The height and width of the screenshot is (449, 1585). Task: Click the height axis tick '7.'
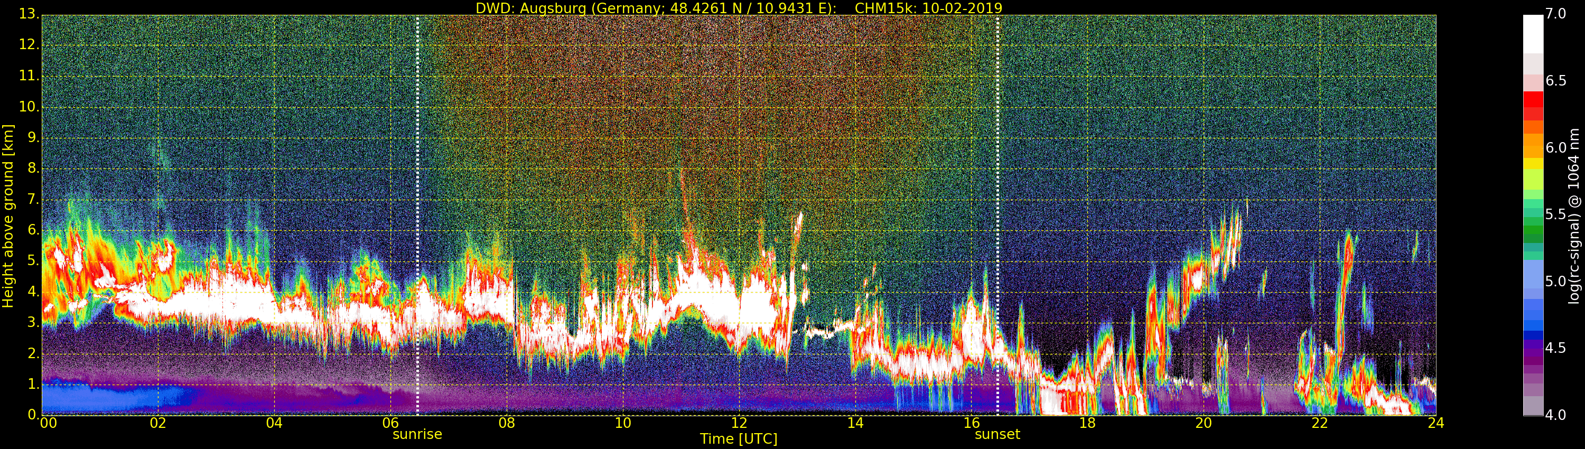(33, 199)
